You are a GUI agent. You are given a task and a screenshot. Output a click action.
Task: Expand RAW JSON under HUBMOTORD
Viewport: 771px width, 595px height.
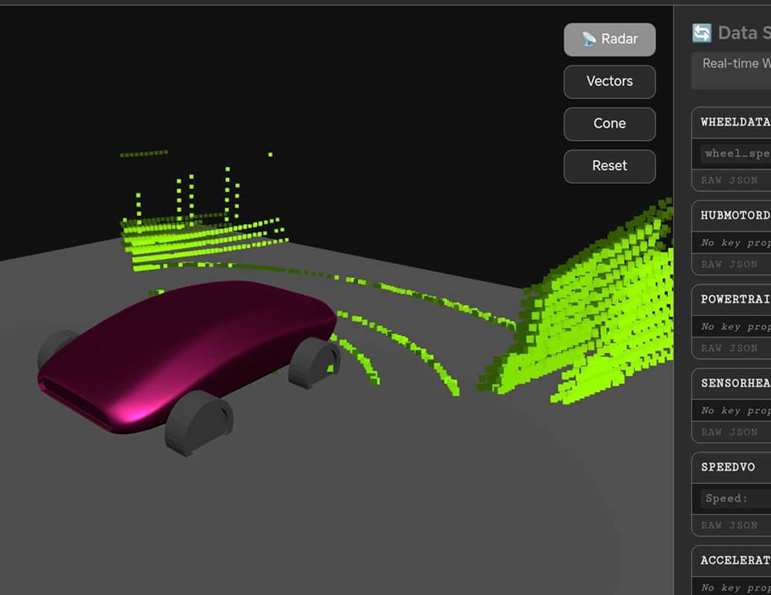[x=729, y=265]
